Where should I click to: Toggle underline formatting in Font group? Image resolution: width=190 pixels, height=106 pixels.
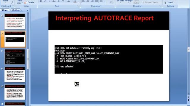point(49,1)
